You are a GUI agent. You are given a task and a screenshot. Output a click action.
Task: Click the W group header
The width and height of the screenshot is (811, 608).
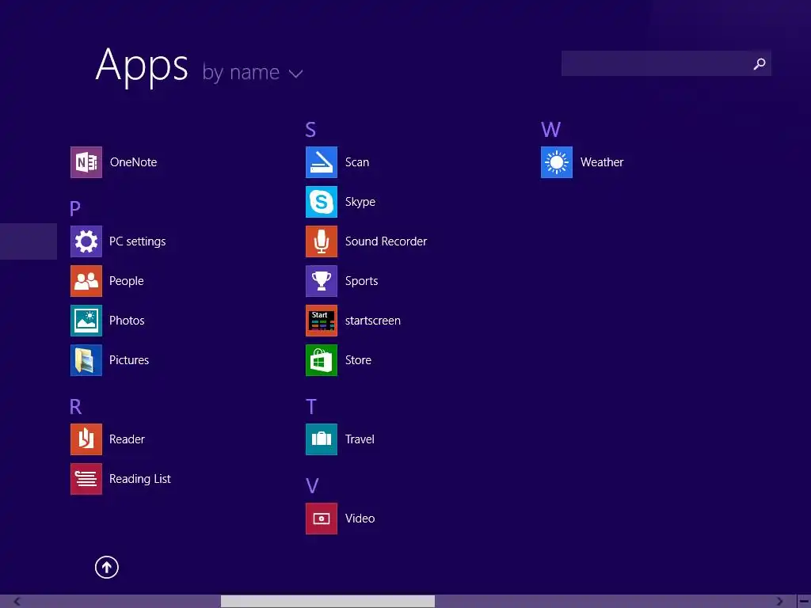[x=551, y=129]
